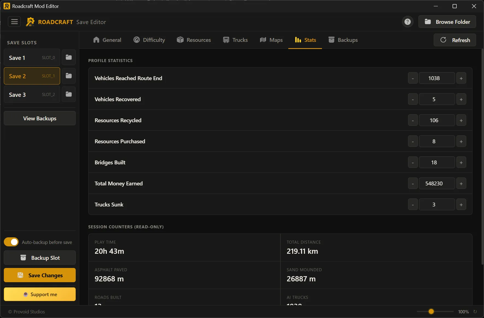Switch to the Difficulty tab

coord(149,40)
